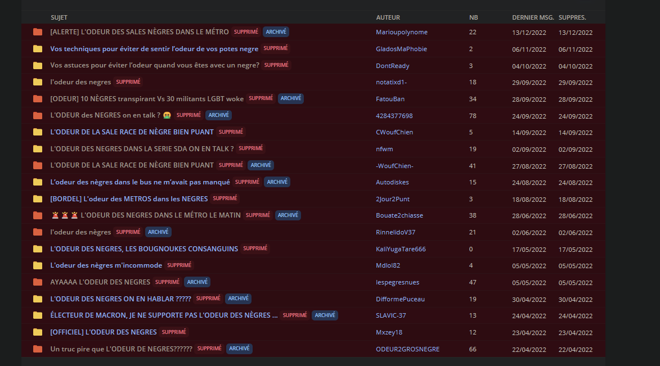Click the 18/08/2022 last message date for 2Jour2Punt
660x366 pixels.
click(x=529, y=199)
